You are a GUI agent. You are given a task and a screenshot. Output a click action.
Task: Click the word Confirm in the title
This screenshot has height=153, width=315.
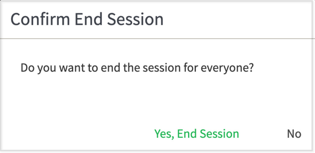pos(40,20)
